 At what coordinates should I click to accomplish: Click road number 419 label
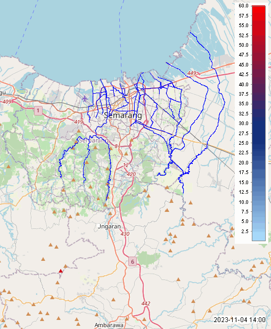point(79,122)
